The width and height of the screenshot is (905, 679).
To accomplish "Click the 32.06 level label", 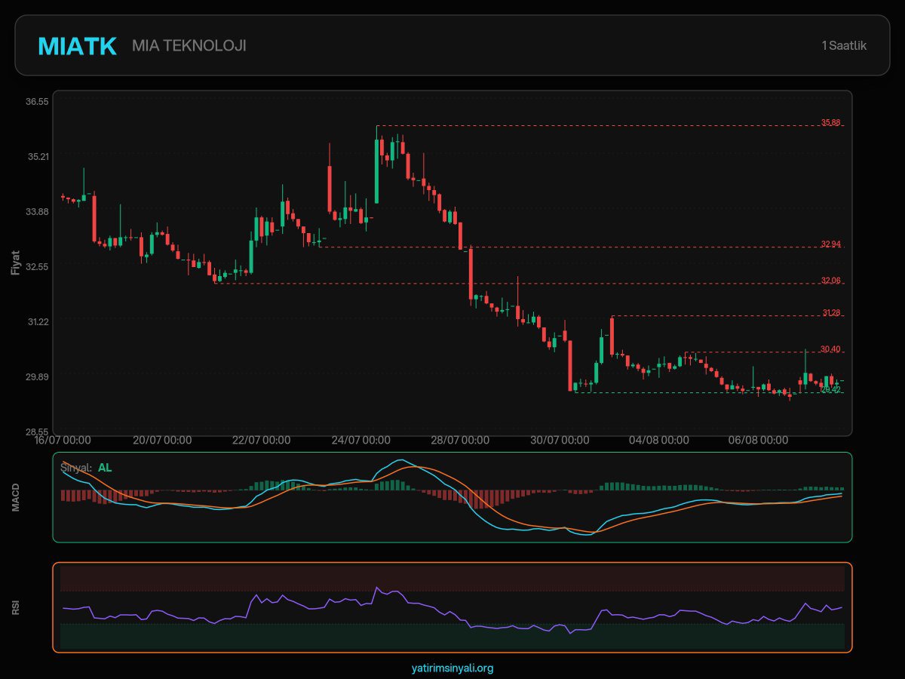I will [x=830, y=281].
